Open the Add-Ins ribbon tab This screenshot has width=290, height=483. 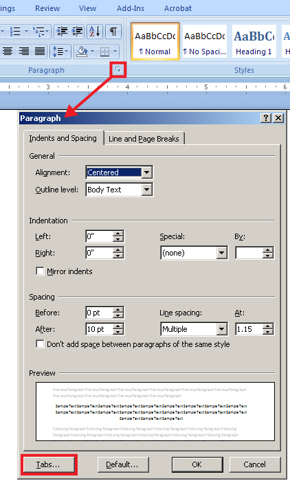131,8
